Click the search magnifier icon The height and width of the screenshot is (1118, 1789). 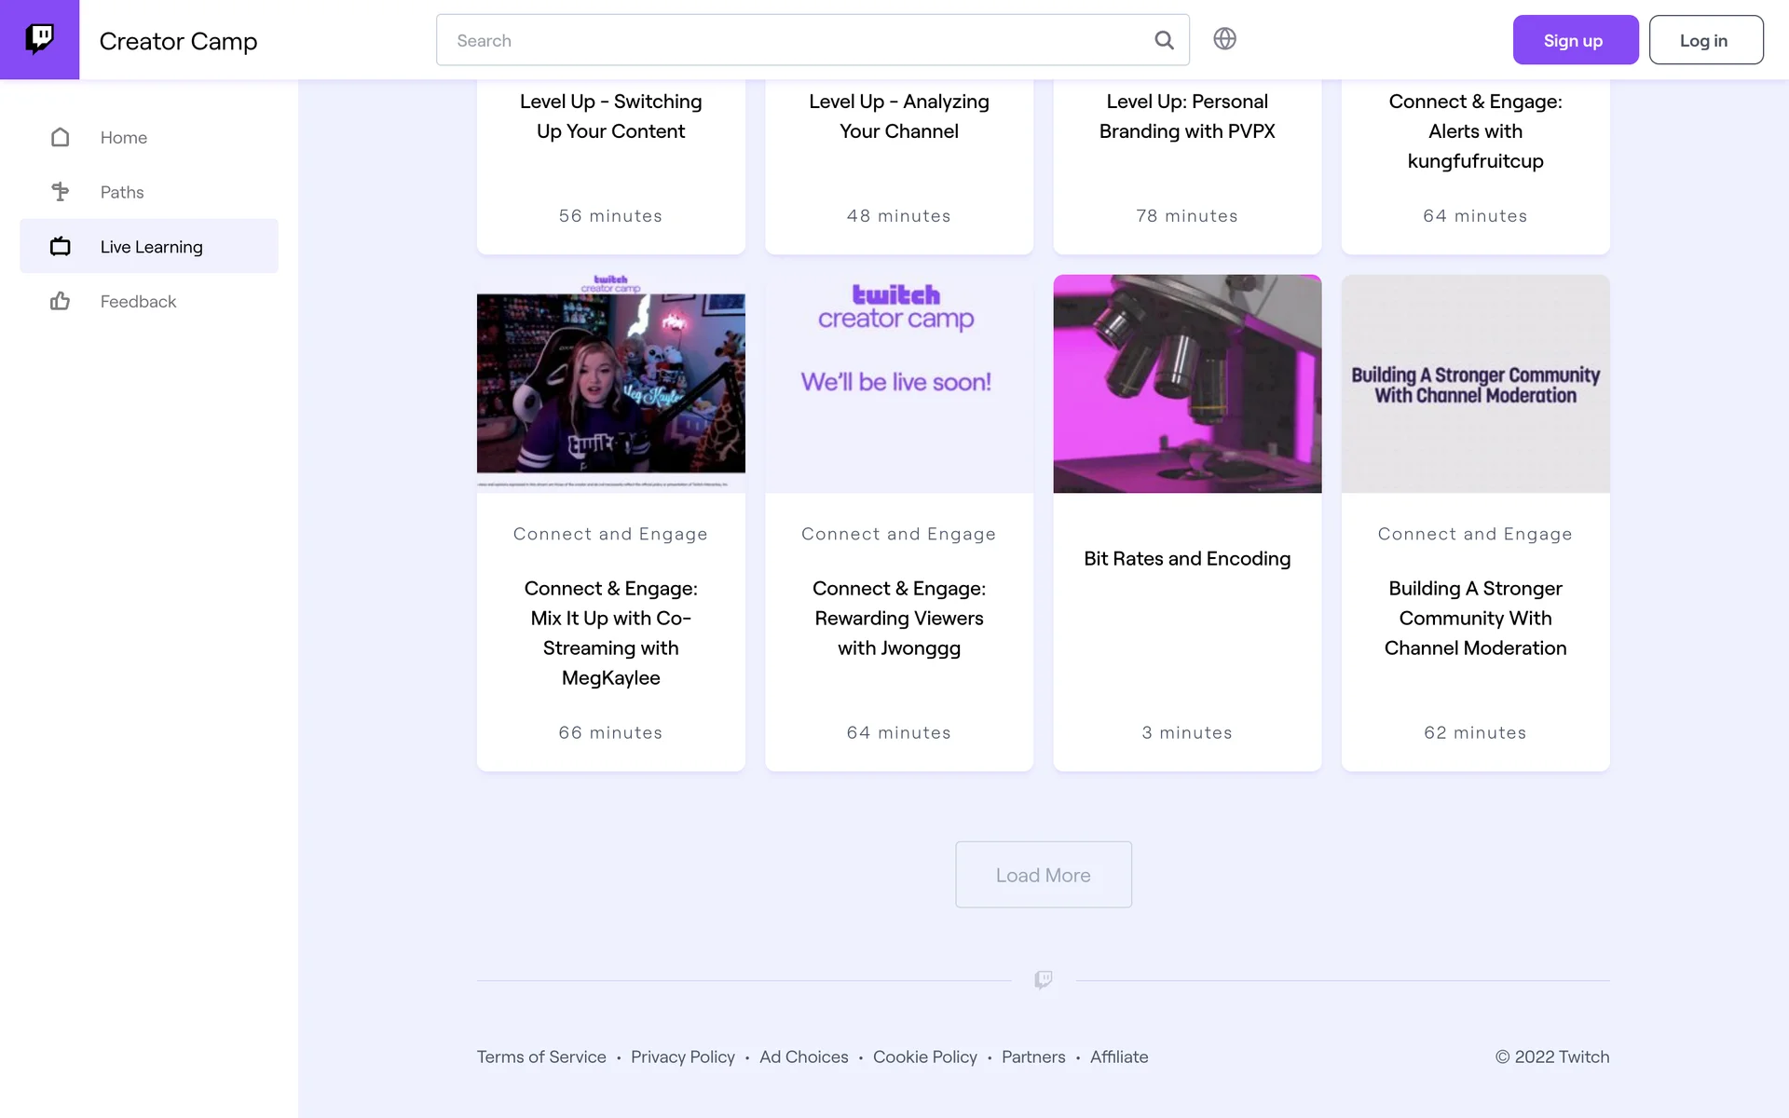(x=1164, y=40)
